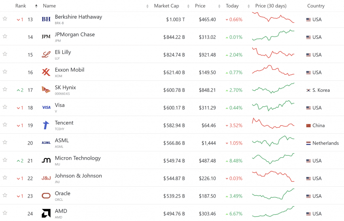Toggle favorite star for Oracle

point(5,195)
